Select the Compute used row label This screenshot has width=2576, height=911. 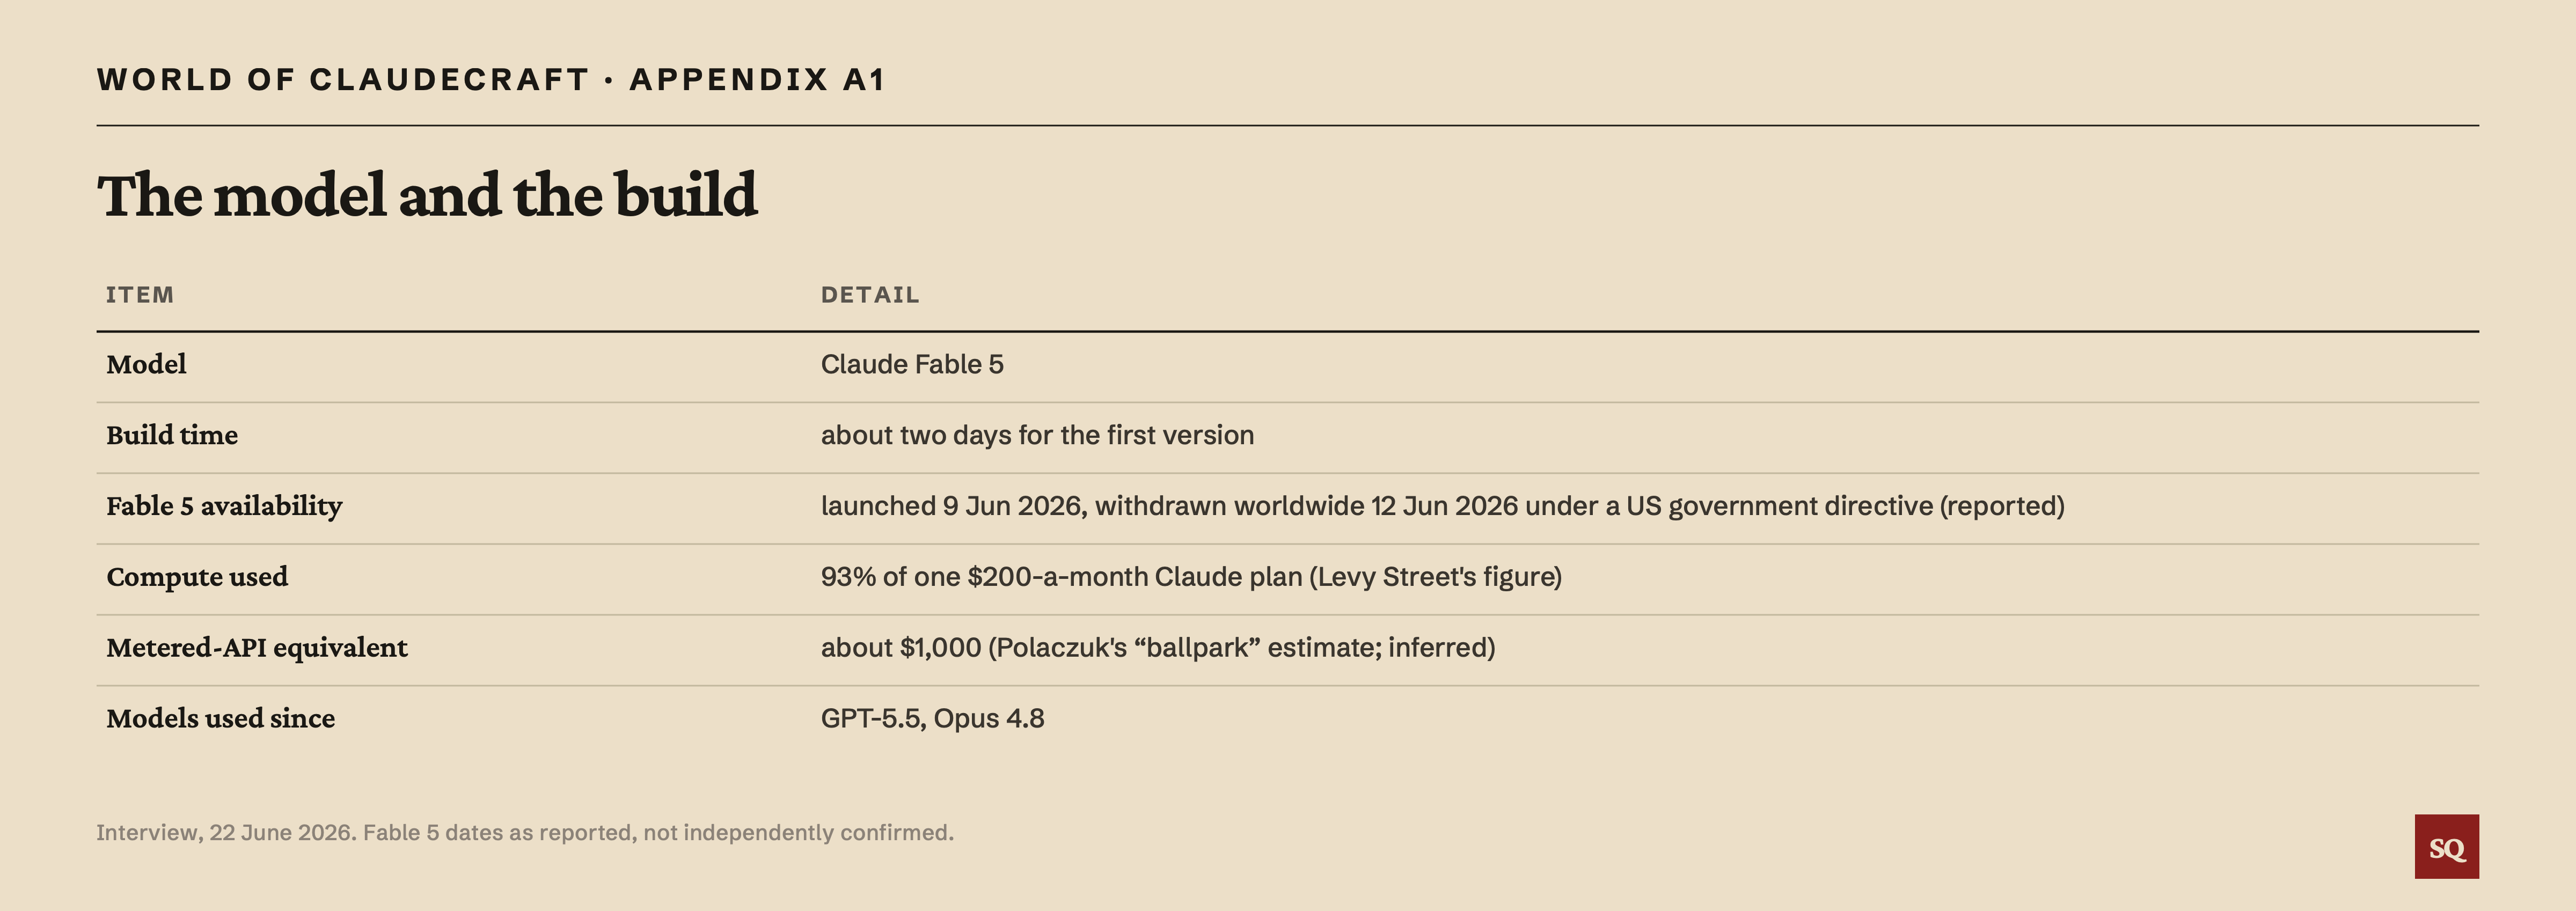197,577
